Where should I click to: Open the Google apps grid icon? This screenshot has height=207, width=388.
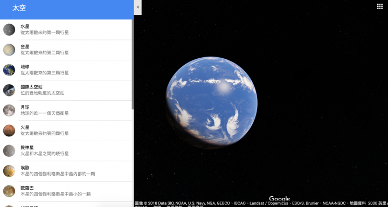coord(380,6)
